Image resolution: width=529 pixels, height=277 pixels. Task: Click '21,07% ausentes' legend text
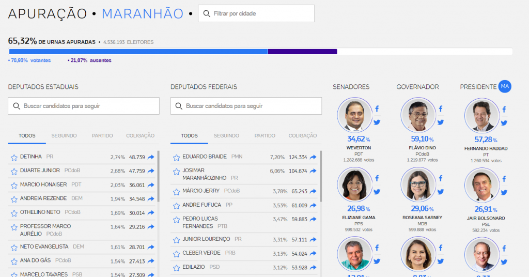tap(89, 60)
